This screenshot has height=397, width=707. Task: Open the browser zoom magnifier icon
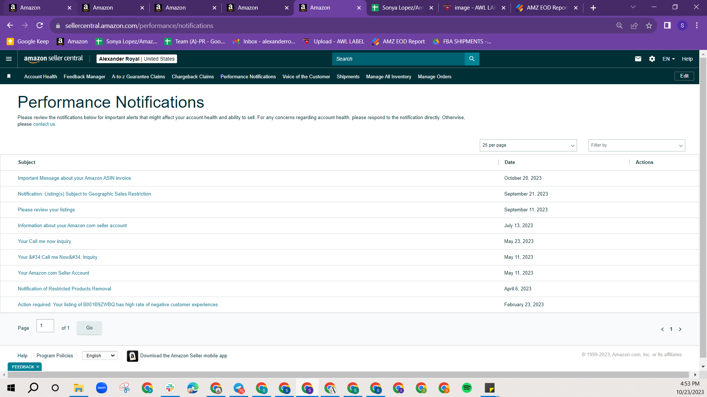click(619, 25)
